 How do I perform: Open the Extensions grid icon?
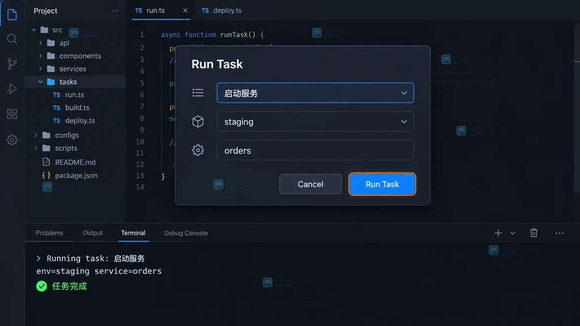(12, 114)
